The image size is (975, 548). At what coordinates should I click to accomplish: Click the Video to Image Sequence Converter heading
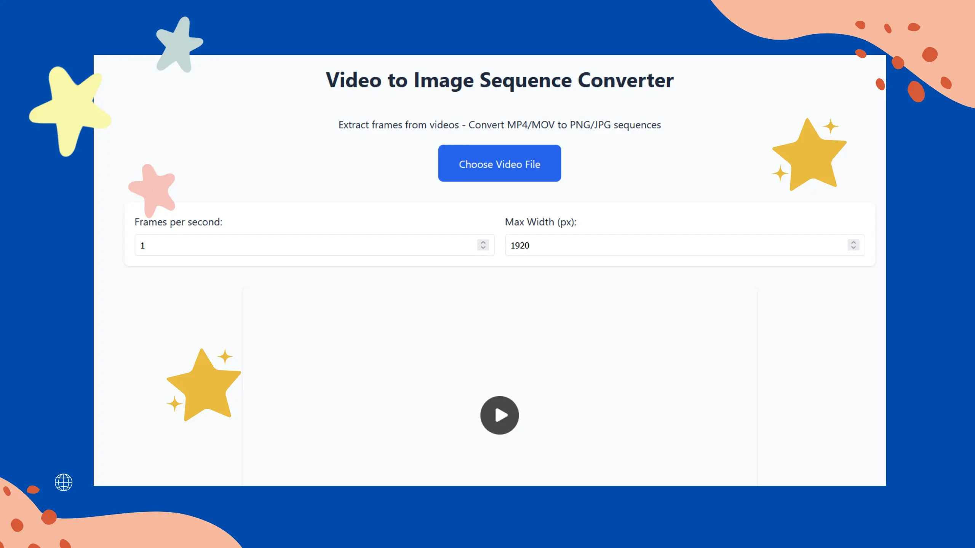tap(499, 80)
